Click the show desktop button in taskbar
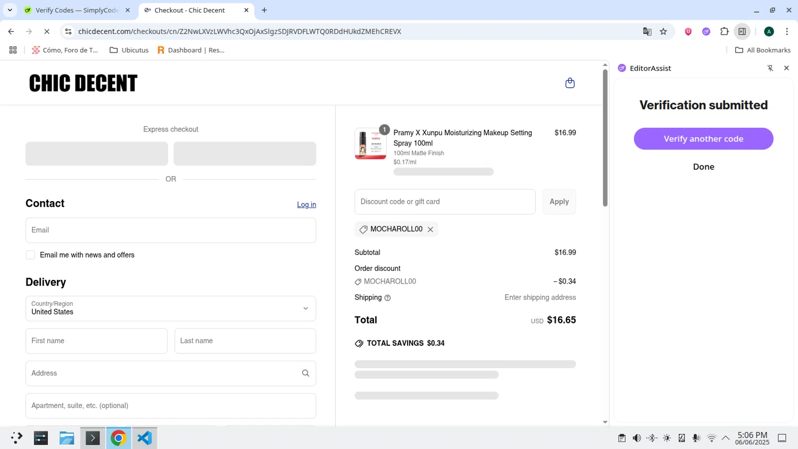The image size is (798, 449). tap(782, 438)
